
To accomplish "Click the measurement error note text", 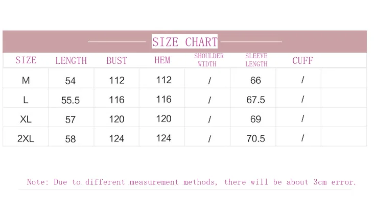I will 191,182.
